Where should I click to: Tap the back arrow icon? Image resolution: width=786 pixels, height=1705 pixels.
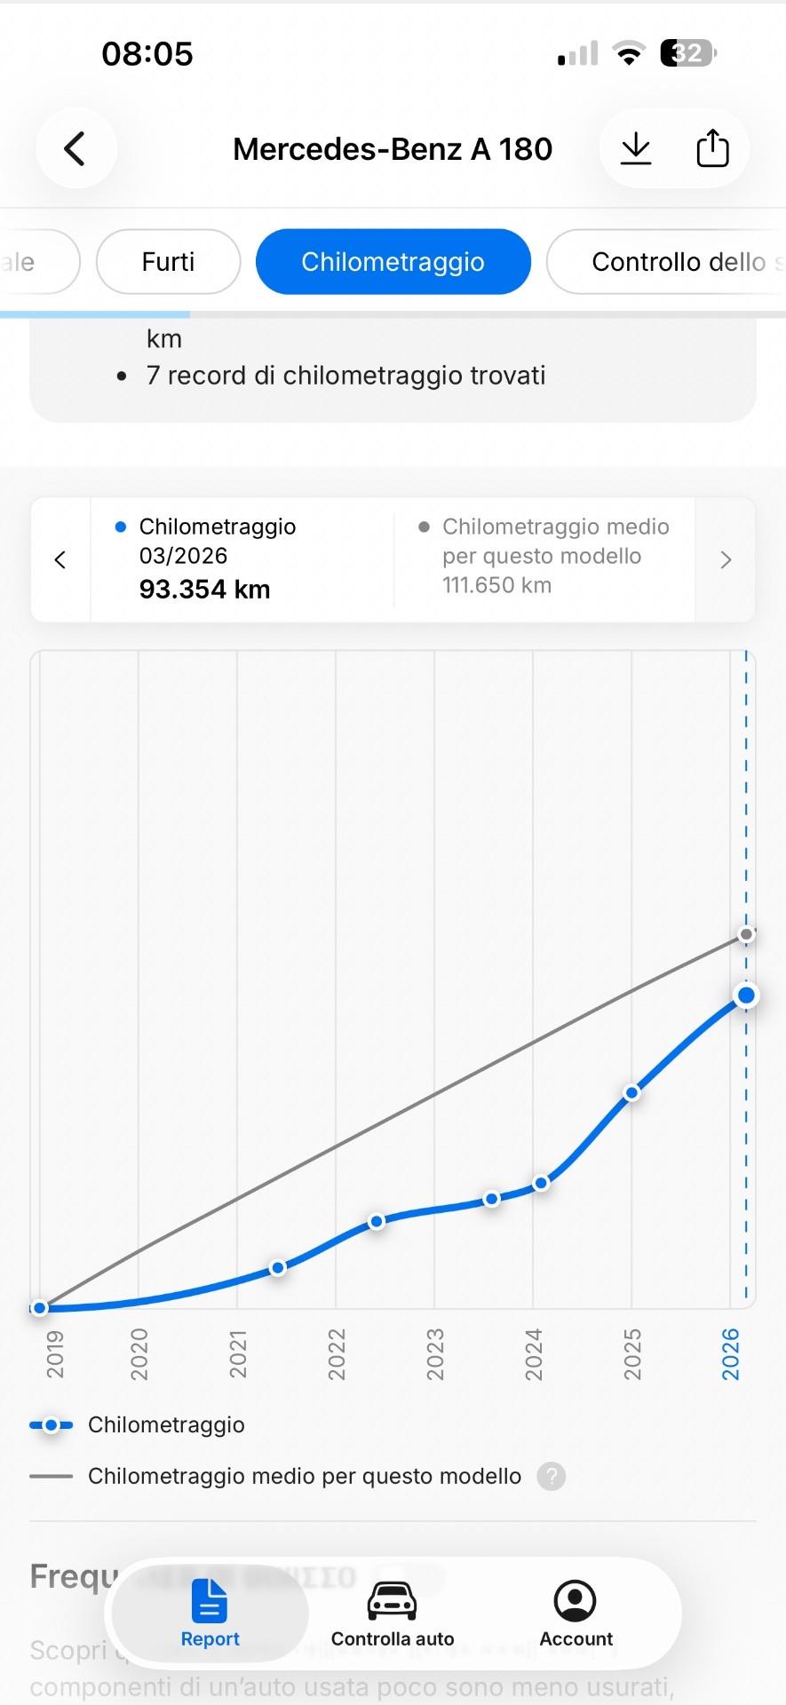[x=76, y=148]
